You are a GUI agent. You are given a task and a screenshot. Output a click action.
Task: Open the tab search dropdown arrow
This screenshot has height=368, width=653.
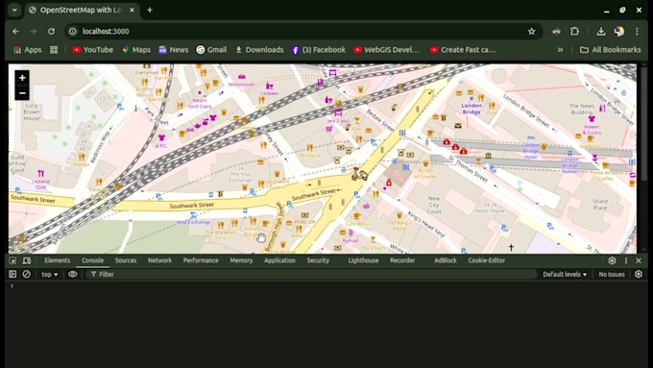[14, 10]
